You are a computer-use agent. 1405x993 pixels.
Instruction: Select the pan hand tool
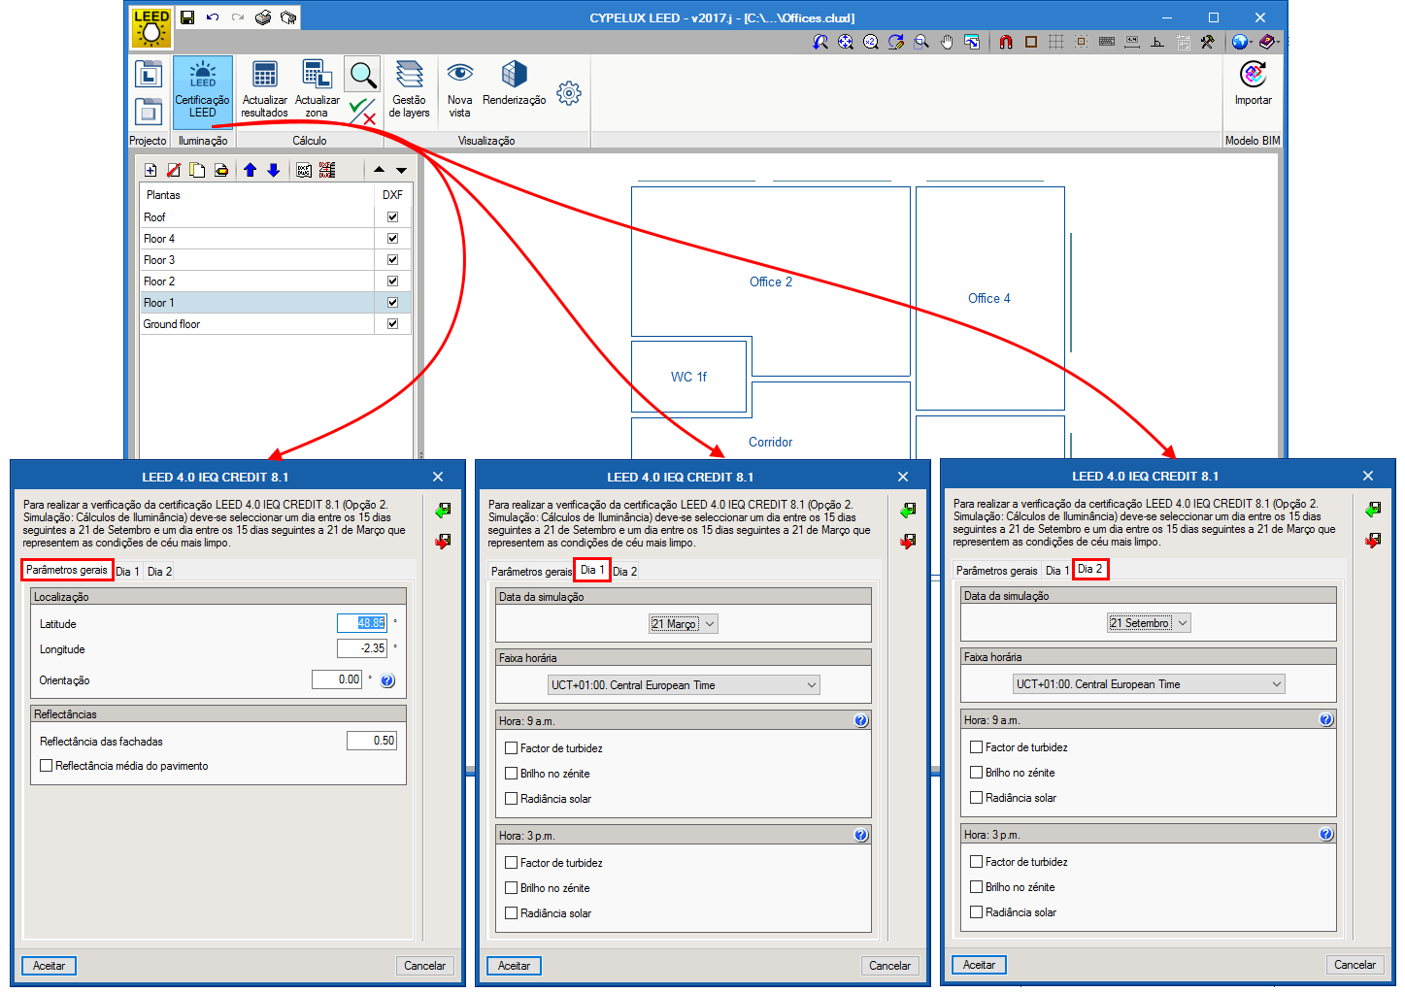coord(947,42)
